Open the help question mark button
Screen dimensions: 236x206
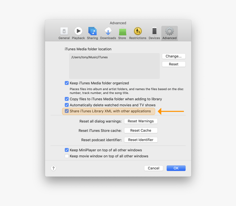coord(53,168)
